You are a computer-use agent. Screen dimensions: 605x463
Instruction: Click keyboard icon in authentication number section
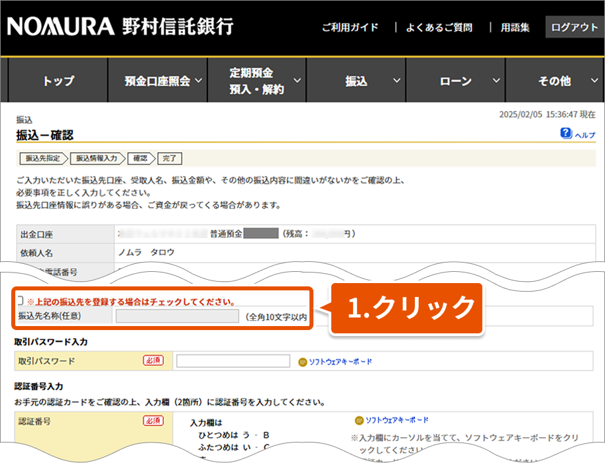click(359, 421)
